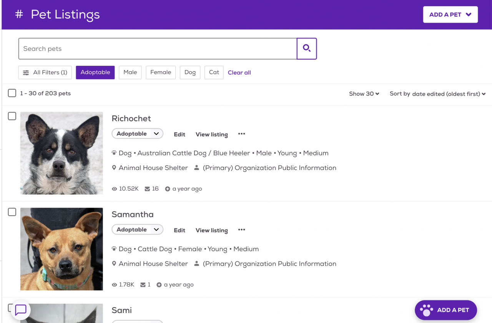Toggle the Adoptable filter chip
Screen dimensions: 492x323
click(x=95, y=72)
